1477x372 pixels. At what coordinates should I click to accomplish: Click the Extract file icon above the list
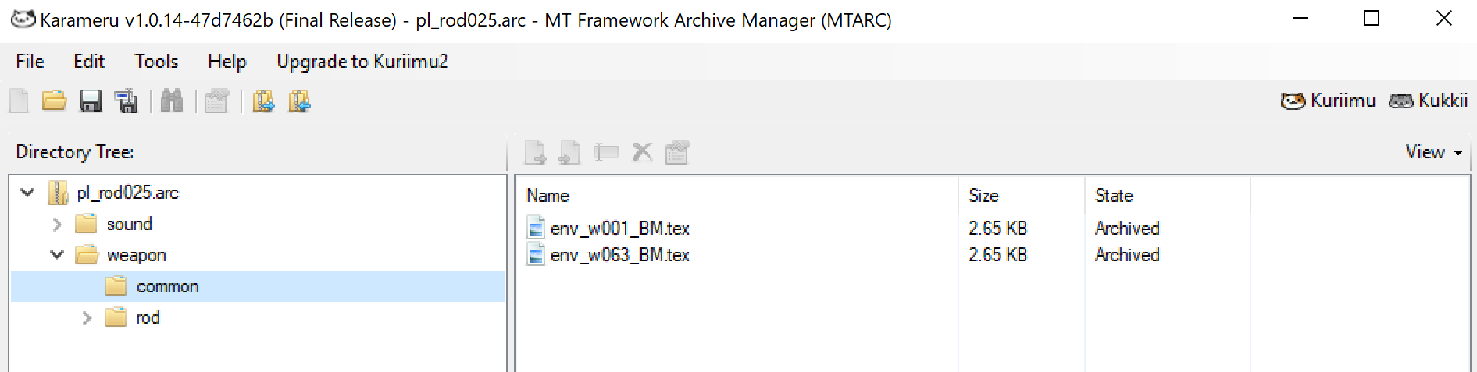pos(535,152)
